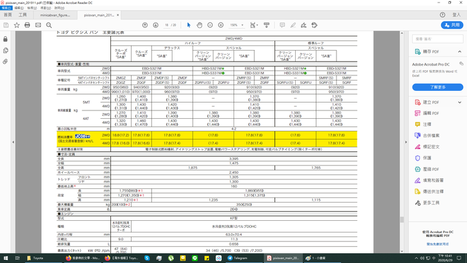Open the 編輯 edit menu

pyautogui.click(x=19, y=8)
